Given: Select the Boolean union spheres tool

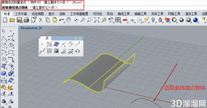Looking at the screenshot, I should tap(11, 73).
